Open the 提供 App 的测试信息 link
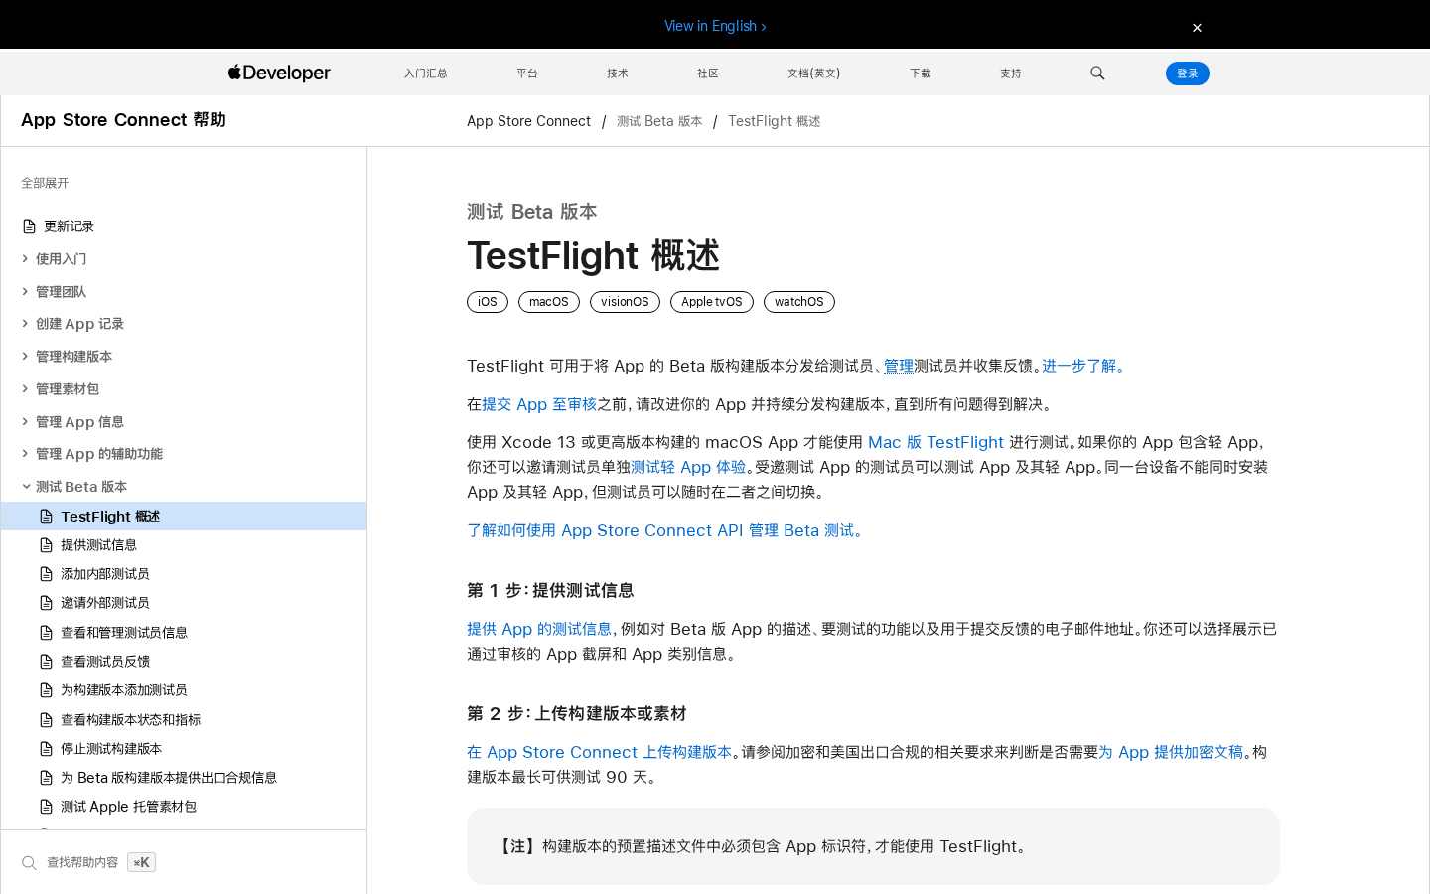This screenshot has height=894, width=1430. coord(539,629)
